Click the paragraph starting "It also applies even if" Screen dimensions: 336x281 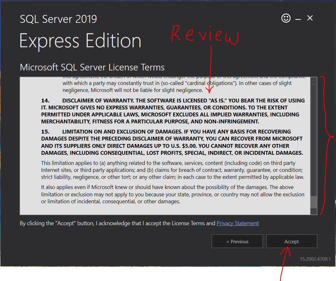coord(173,194)
